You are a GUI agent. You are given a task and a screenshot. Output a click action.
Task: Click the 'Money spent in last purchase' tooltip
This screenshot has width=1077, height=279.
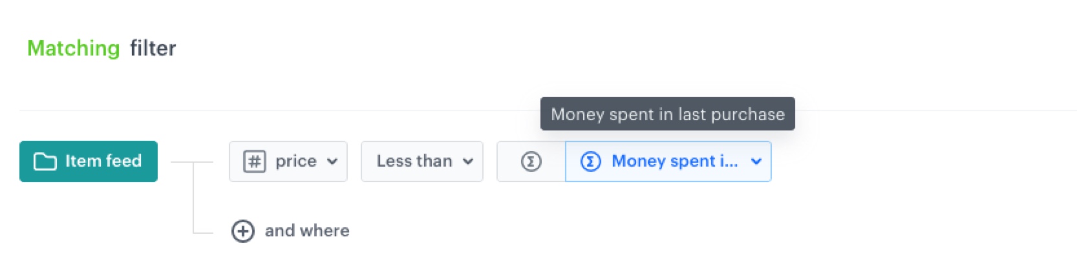click(667, 114)
